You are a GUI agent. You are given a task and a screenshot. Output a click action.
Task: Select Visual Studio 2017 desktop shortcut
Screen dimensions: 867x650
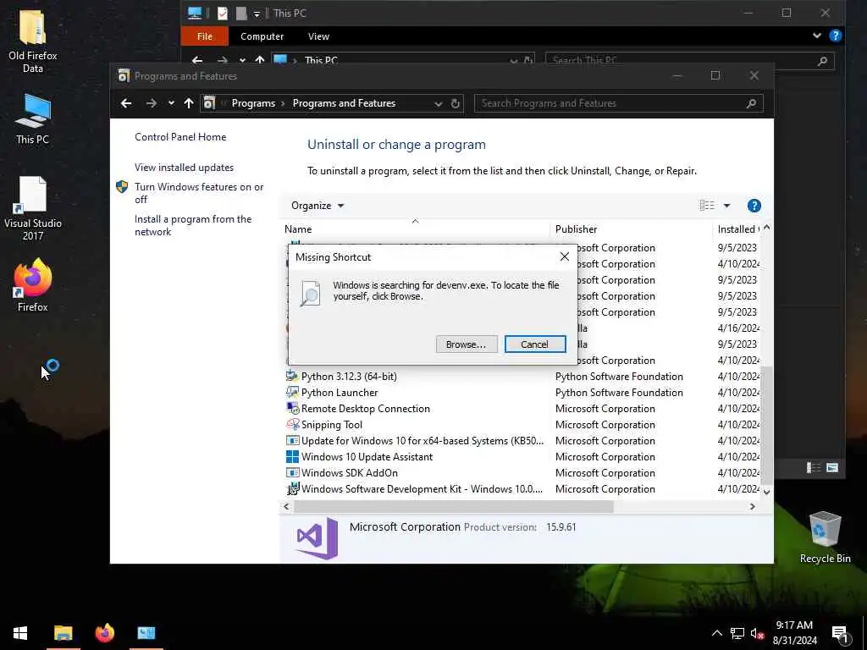pos(33,209)
